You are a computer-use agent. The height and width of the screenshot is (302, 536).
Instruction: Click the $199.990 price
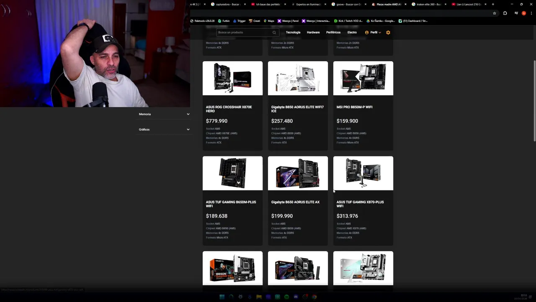(282, 216)
